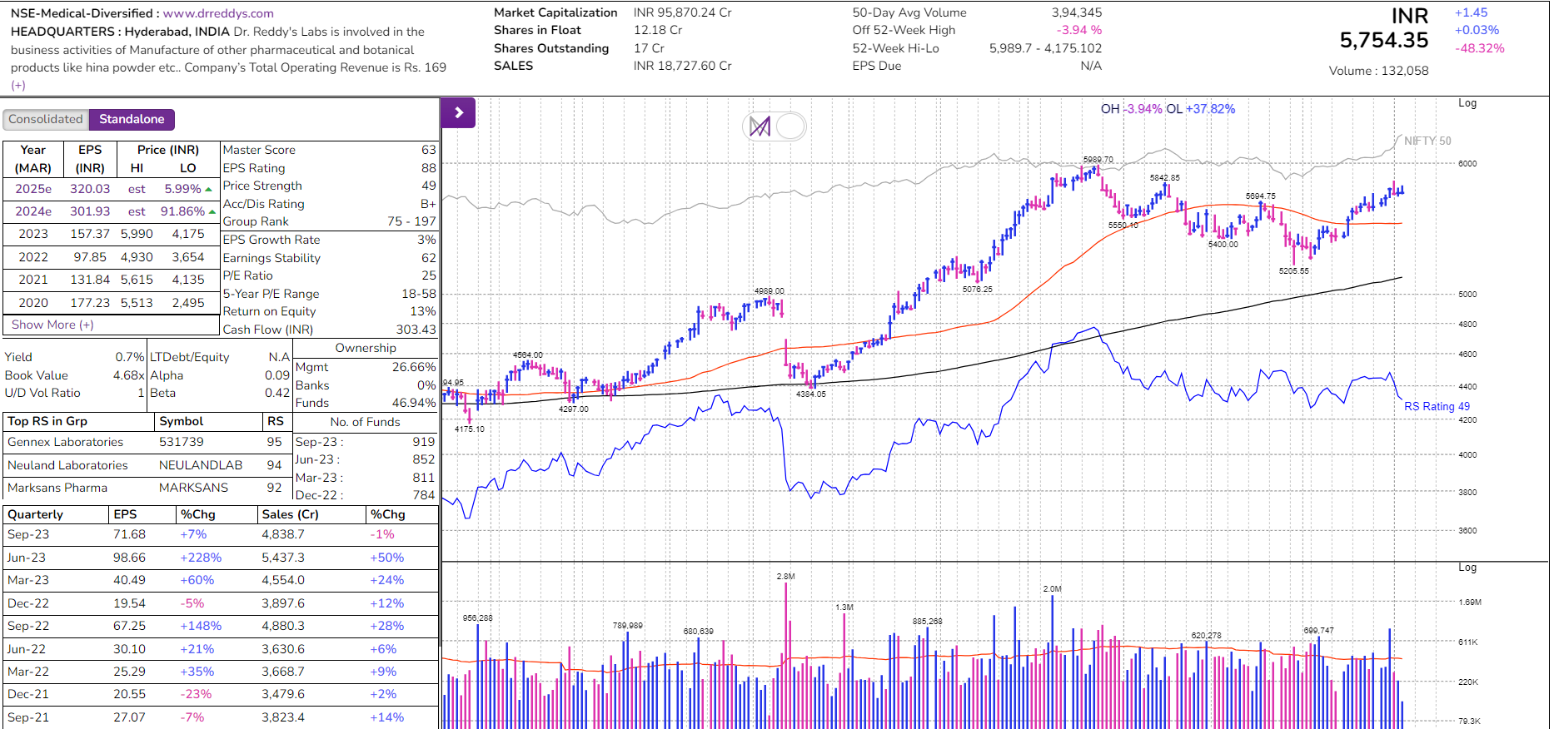Select the Banks ownership row
This screenshot has width=1554, height=729.
point(366,385)
